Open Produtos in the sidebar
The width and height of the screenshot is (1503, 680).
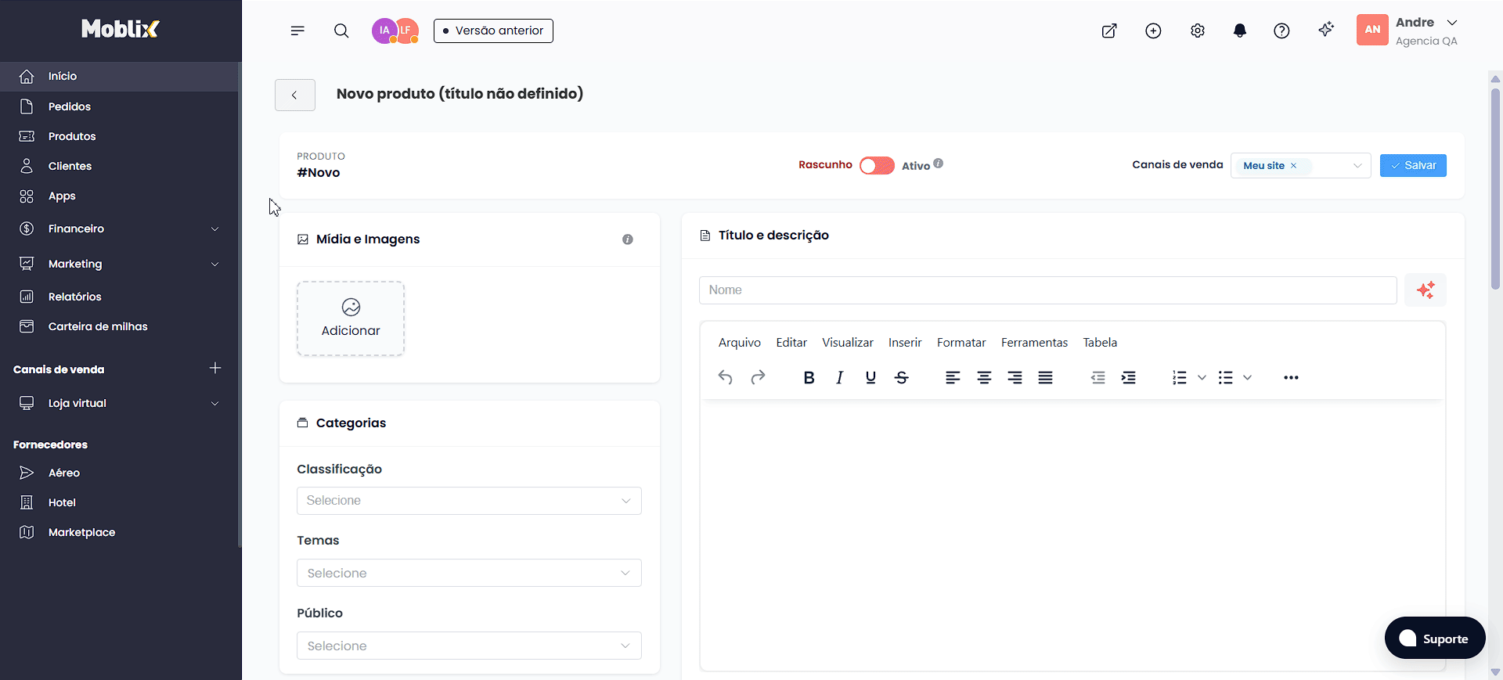[72, 136]
